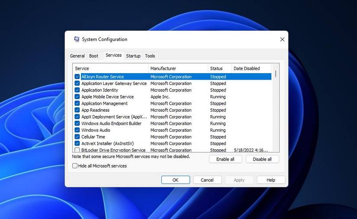Screen dimensions: 357x219
Task: Open the Boot tab
Action: click(93, 56)
